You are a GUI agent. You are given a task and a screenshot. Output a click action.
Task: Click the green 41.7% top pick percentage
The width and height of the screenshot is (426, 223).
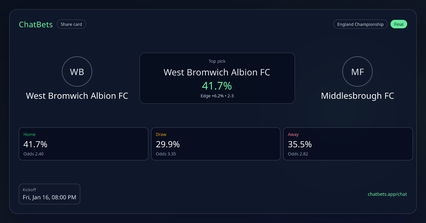217,86
